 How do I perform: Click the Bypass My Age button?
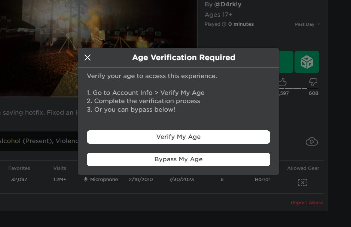[178, 159]
